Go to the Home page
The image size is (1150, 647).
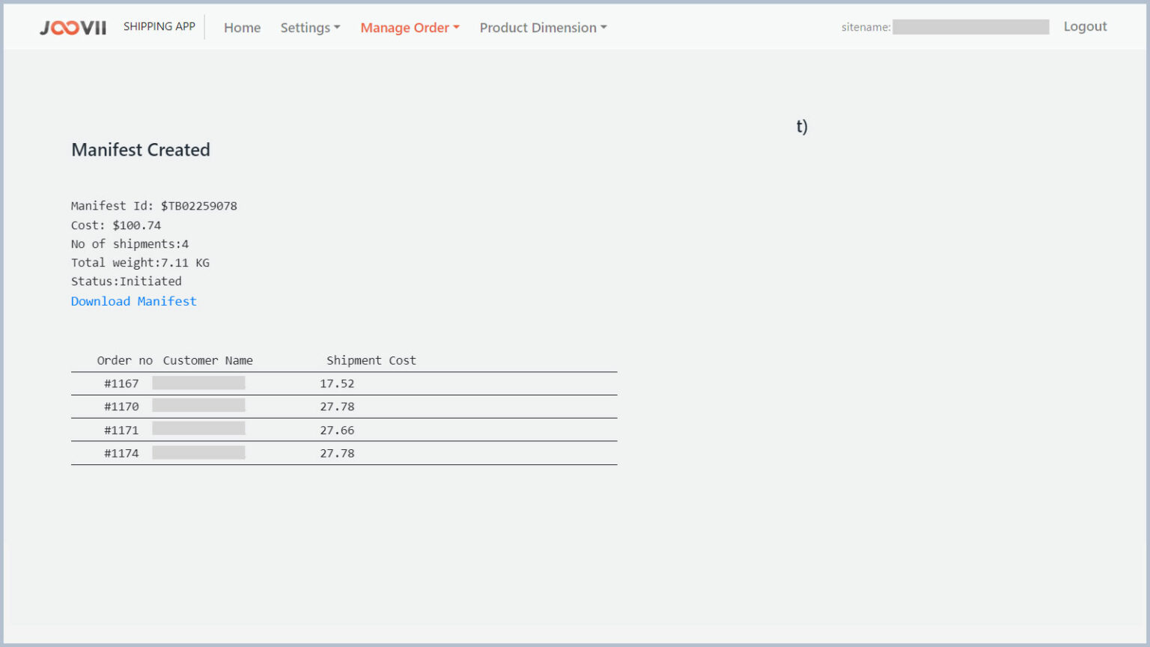point(242,28)
